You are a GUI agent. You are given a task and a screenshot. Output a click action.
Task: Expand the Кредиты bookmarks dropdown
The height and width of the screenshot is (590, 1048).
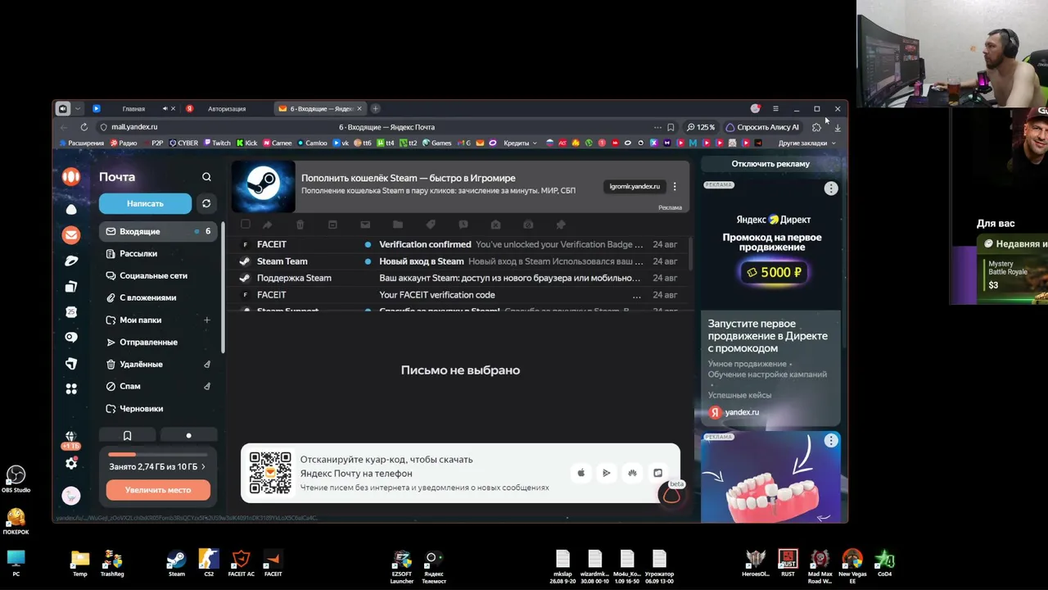[520, 143]
